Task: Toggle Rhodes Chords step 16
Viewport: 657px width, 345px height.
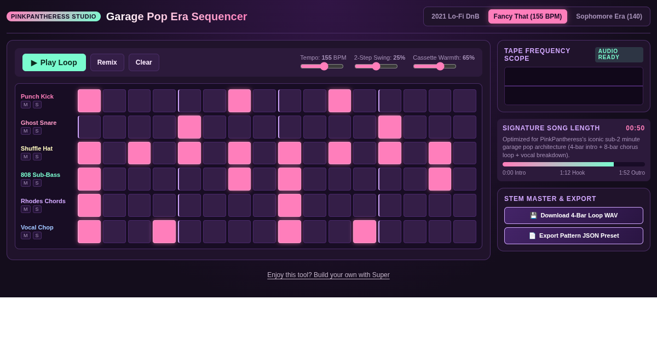Action: tap(465, 205)
